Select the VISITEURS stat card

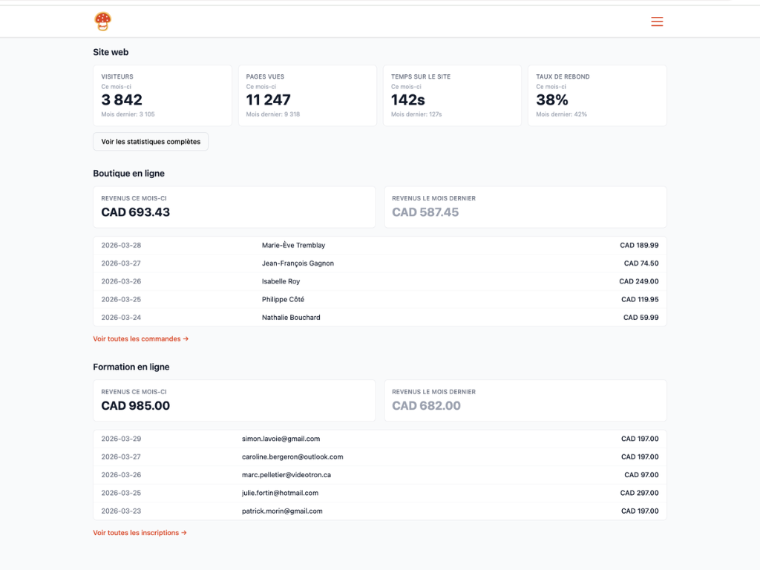click(x=163, y=95)
